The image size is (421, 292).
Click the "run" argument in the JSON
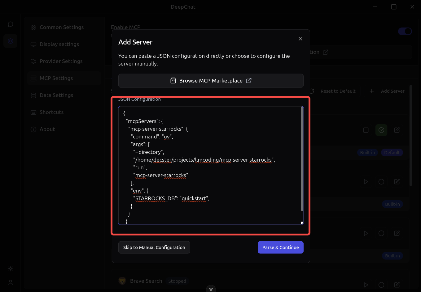(x=140, y=167)
